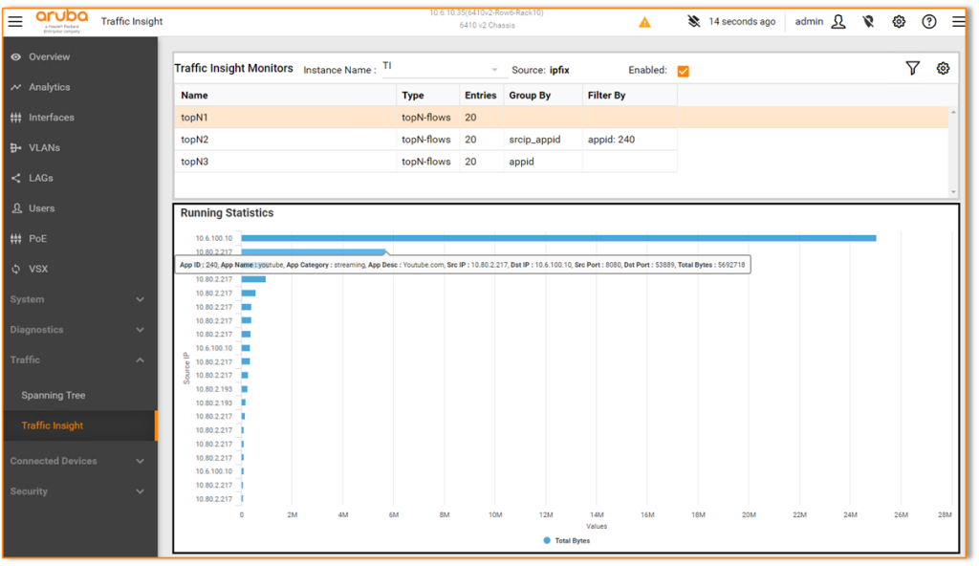Click the VLANs icon in sidebar

click(x=15, y=148)
